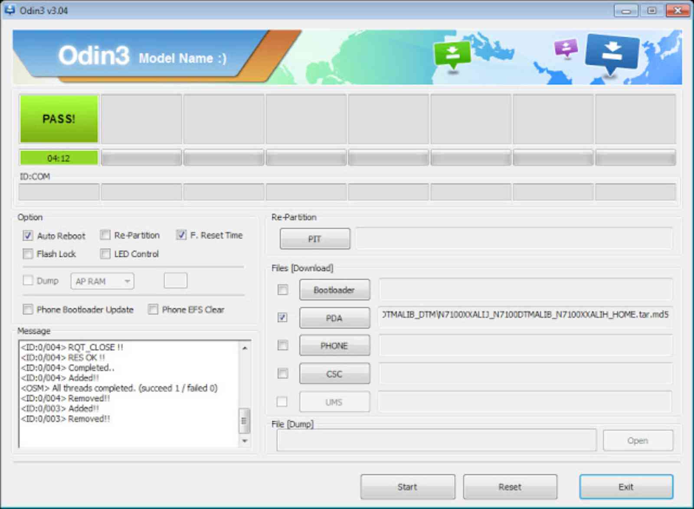Image resolution: width=694 pixels, height=509 pixels.
Task: Click the Bootloader file path field
Action: (525, 289)
